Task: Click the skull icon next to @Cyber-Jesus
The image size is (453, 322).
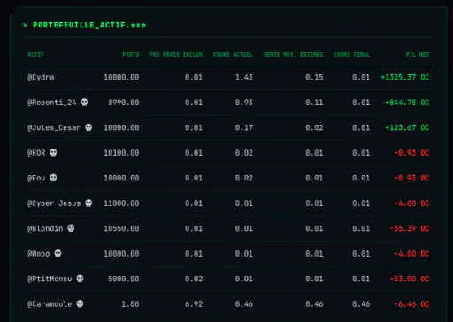Action: pyautogui.click(x=88, y=203)
